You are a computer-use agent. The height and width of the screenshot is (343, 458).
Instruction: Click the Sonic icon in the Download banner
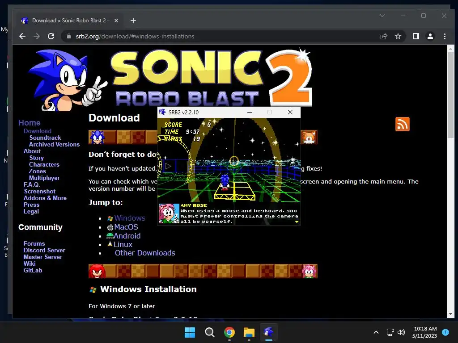pyautogui.click(x=97, y=138)
